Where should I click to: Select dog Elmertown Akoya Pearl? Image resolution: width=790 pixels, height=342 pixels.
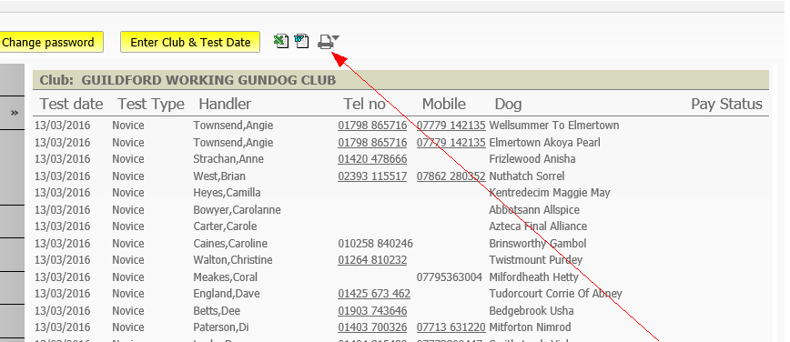tap(544, 143)
